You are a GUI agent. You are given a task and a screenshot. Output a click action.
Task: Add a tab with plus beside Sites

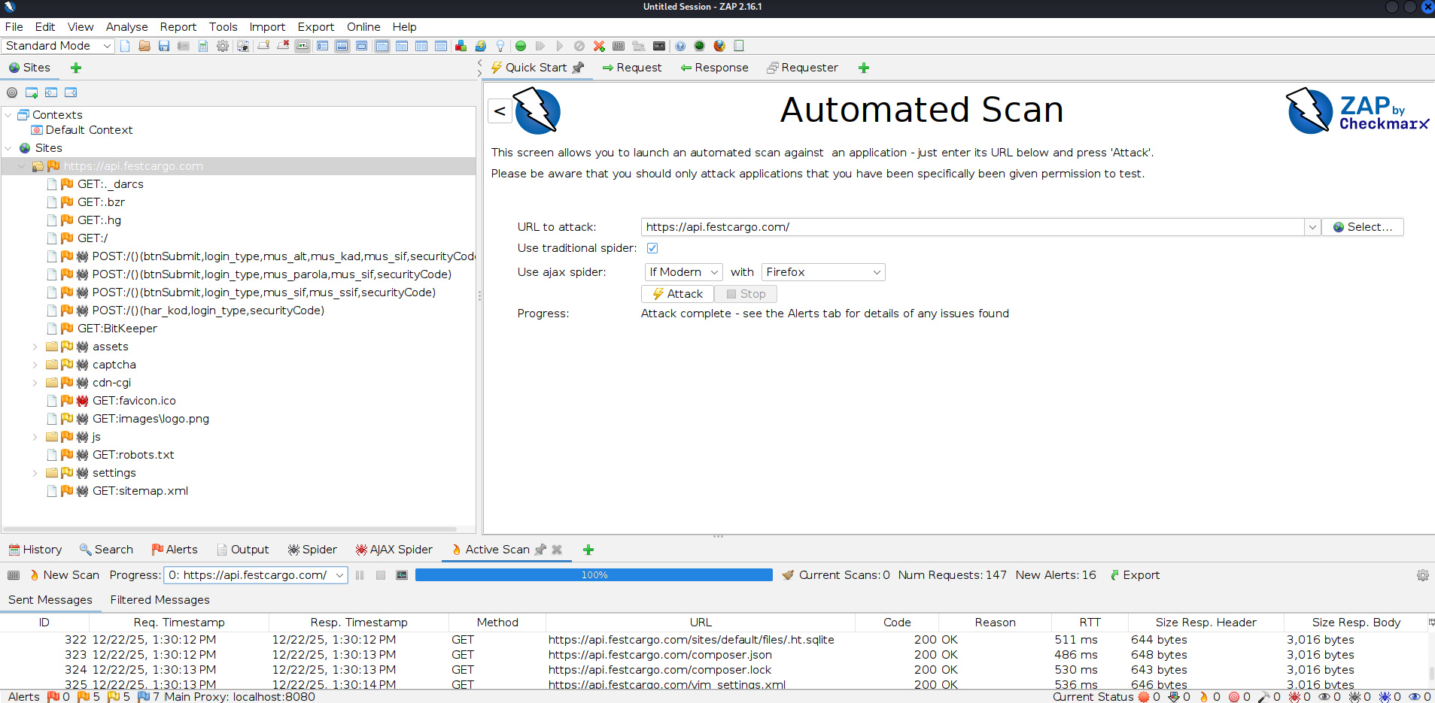76,68
